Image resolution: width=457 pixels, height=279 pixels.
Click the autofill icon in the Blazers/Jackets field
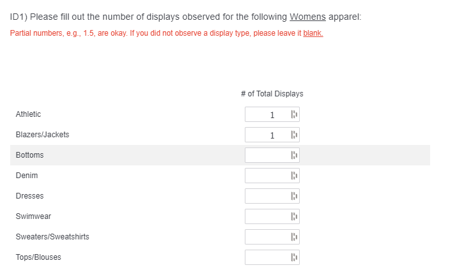pyautogui.click(x=294, y=135)
